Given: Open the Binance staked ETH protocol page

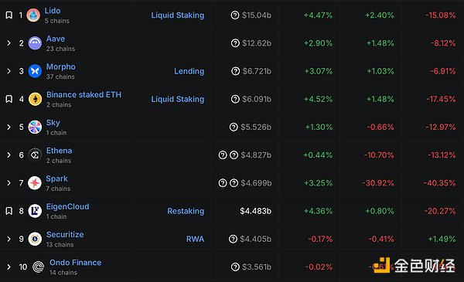Looking at the screenshot, I should tap(84, 94).
